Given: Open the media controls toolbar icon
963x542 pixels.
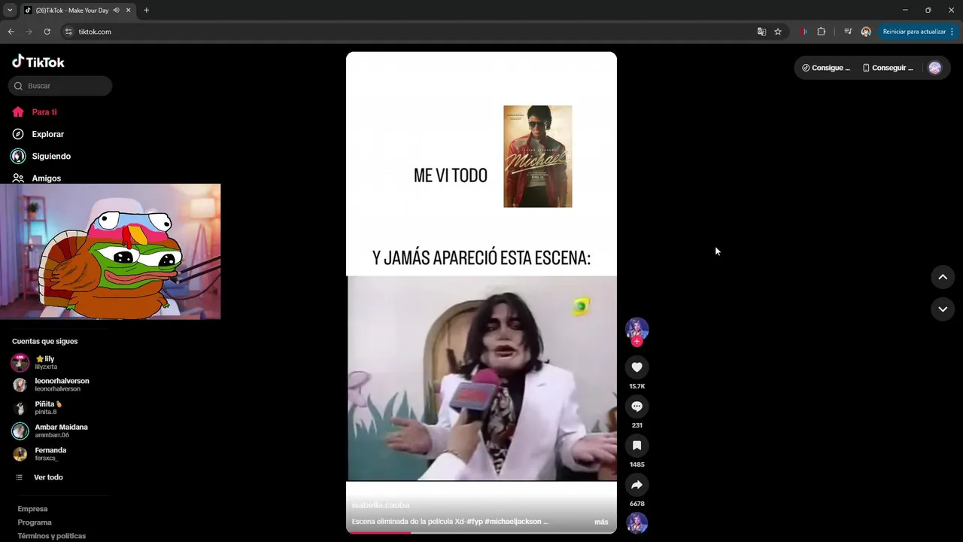Looking at the screenshot, I should pyautogui.click(x=848, y=32).
